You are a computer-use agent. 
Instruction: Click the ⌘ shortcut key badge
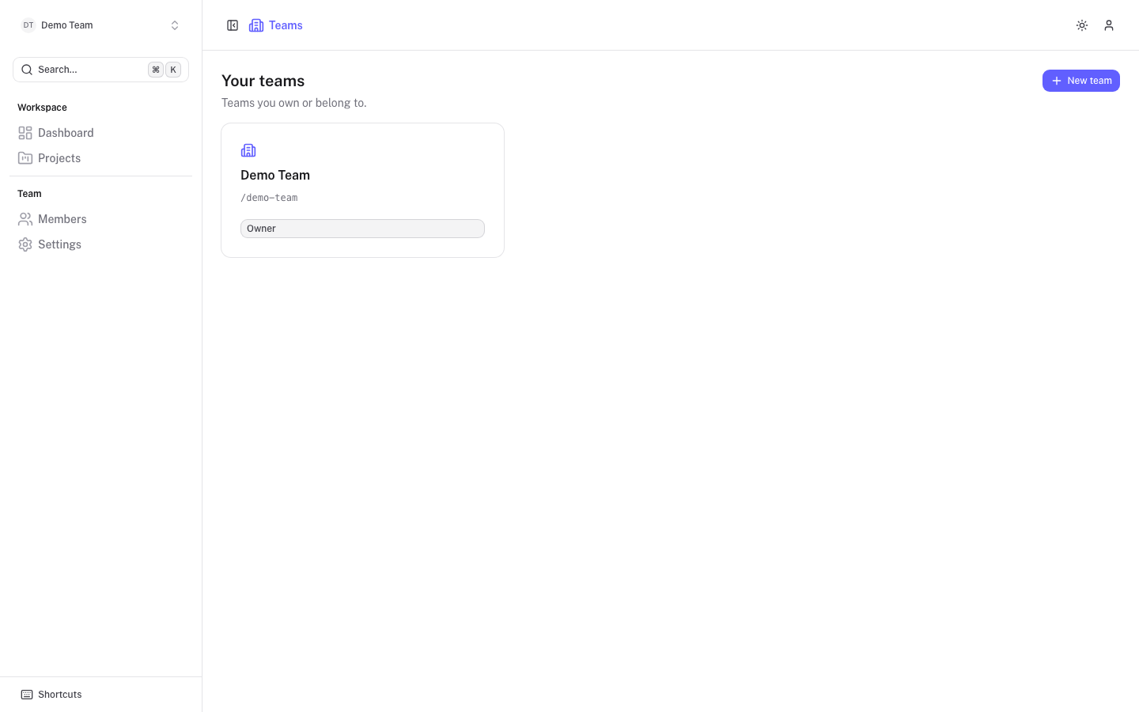(156, 70)
